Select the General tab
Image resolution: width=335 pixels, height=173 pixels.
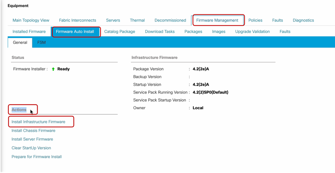click(20, 43)
